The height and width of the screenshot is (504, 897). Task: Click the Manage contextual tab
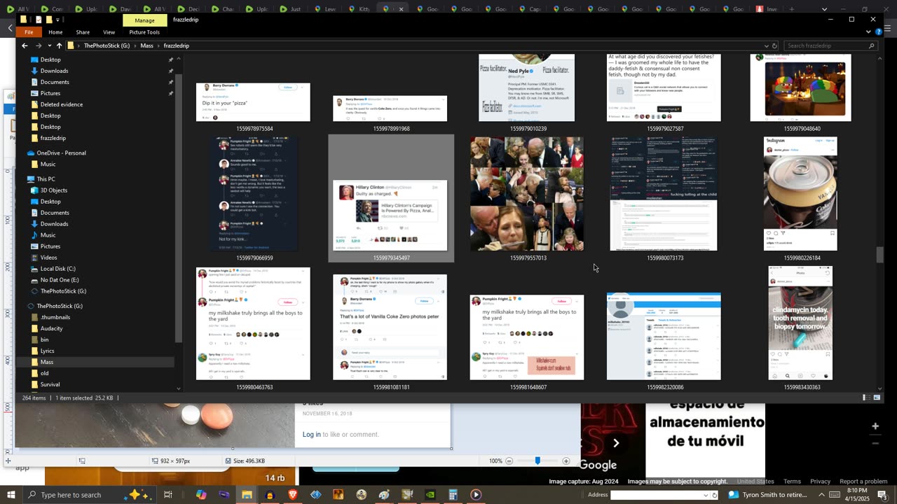point(144,20)
